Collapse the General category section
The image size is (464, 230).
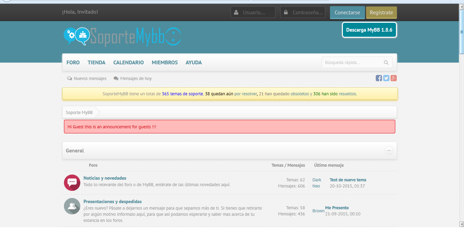click(x=389, y=150)
